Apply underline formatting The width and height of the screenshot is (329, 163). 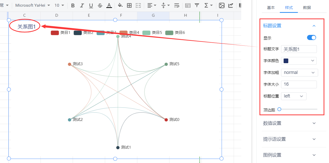pos(91,5)
